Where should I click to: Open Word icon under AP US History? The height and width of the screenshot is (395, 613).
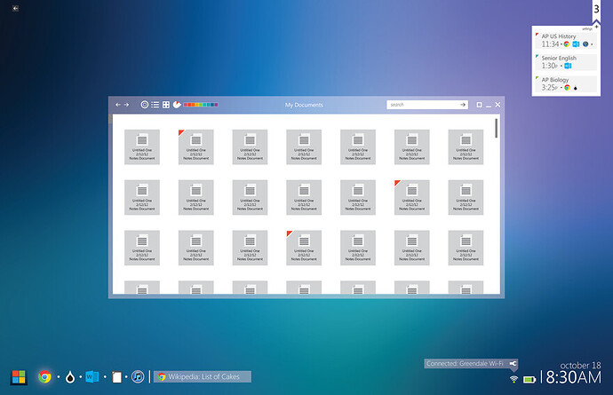pos(576,44)
